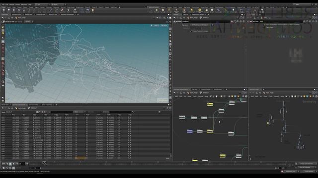The width and height of the screenshot is (318, 178).
Task: Open the Windows menu
Action: pyautogui.click(x=24, y=4)
